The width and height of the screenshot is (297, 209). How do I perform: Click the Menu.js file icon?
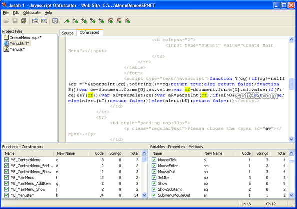click(x=6, y=49)
